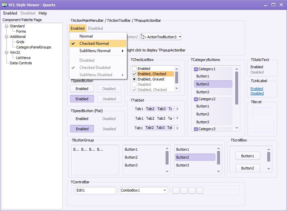Select Data Controls tree item
Viewport: 287px width, 211px height.
click(21, 63)
